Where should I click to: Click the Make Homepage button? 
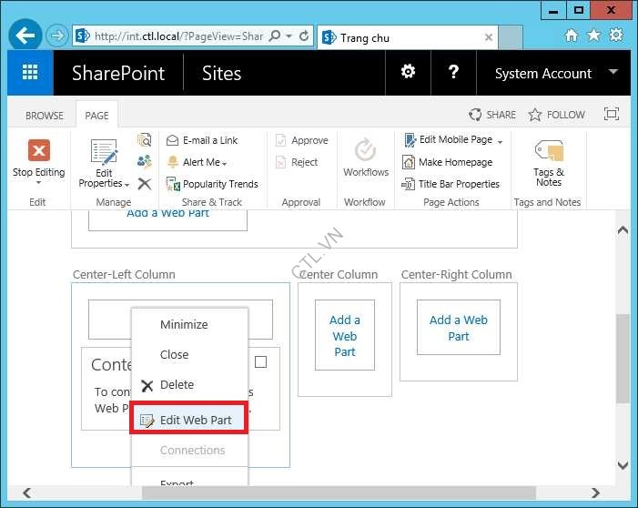(x=454, y=162)
